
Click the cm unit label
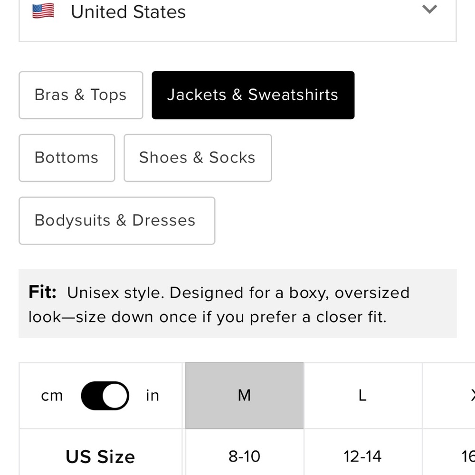click(52, 396)
